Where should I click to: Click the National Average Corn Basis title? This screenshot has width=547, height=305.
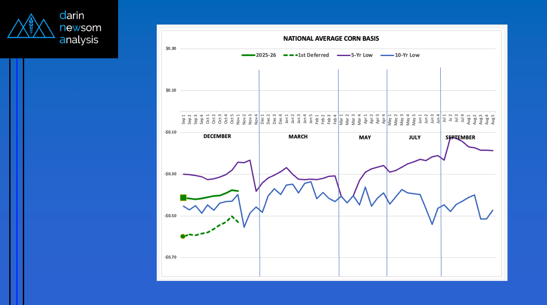[x=331, y=39]
